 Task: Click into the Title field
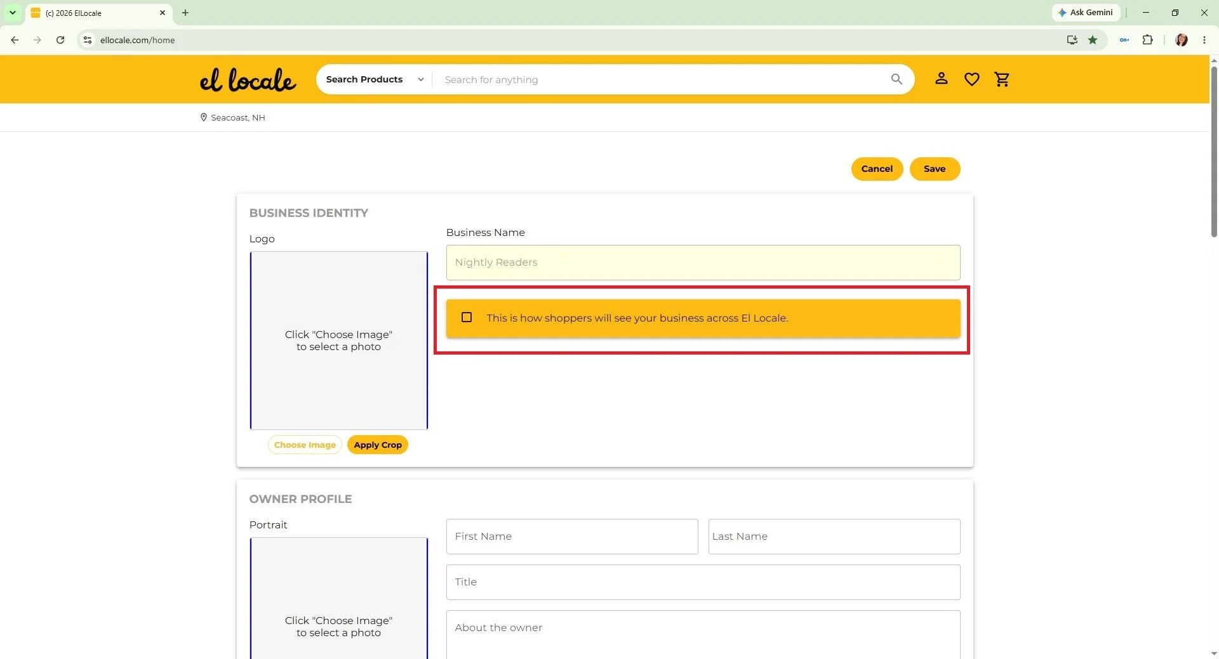tap(703, 582)
